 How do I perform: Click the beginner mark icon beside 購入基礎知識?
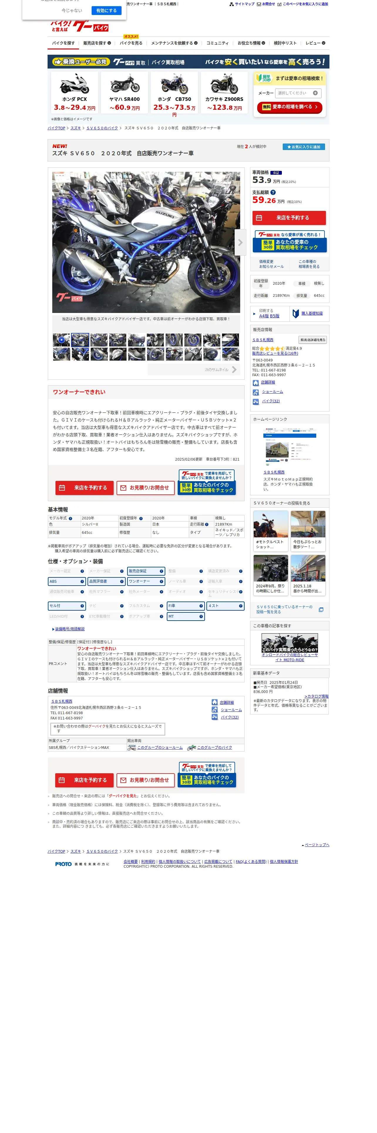(x=296, y=314)
